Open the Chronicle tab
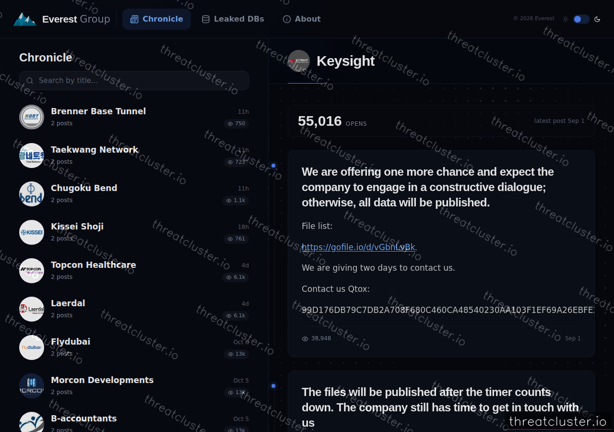 pos(156,19)
